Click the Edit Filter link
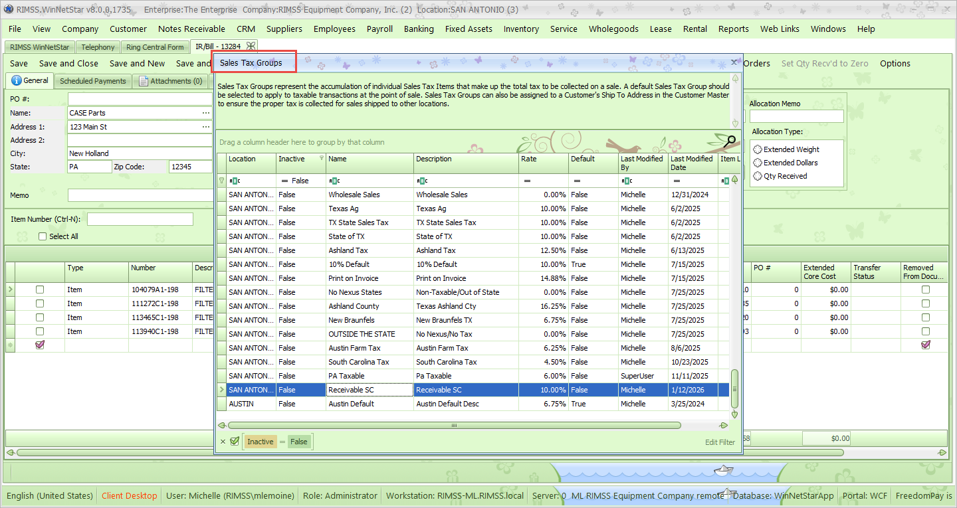 point(720,442)
